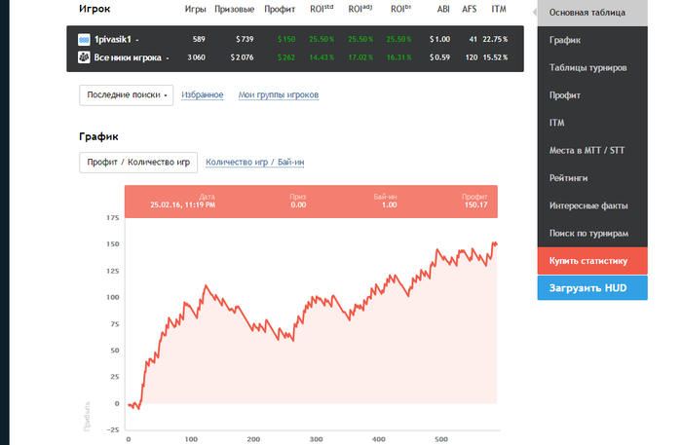This screenshot has width=682, height=445.
Task: Open 'Мои группы игроков' link
Action: point(279,94)
